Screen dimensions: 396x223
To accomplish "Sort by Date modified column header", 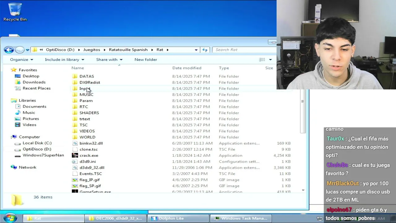I will [x=187, y=68].
